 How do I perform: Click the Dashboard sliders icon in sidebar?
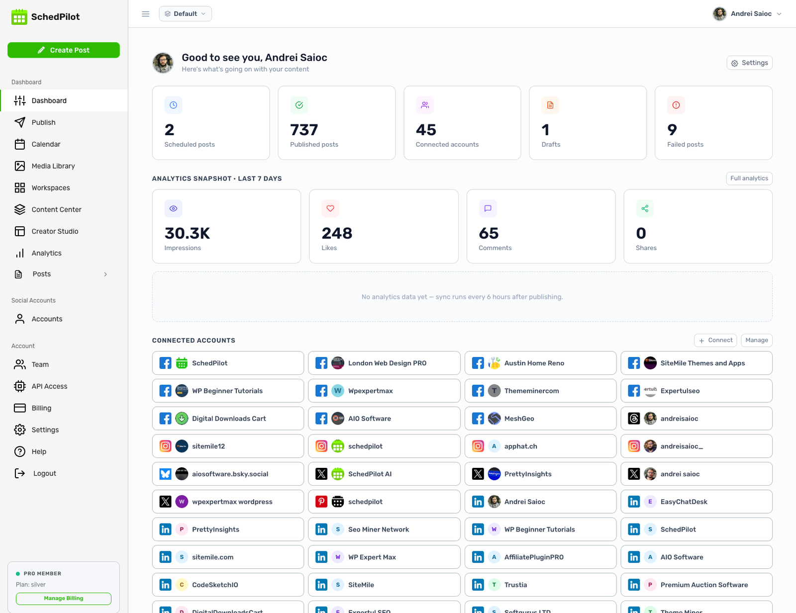[20, 100]
